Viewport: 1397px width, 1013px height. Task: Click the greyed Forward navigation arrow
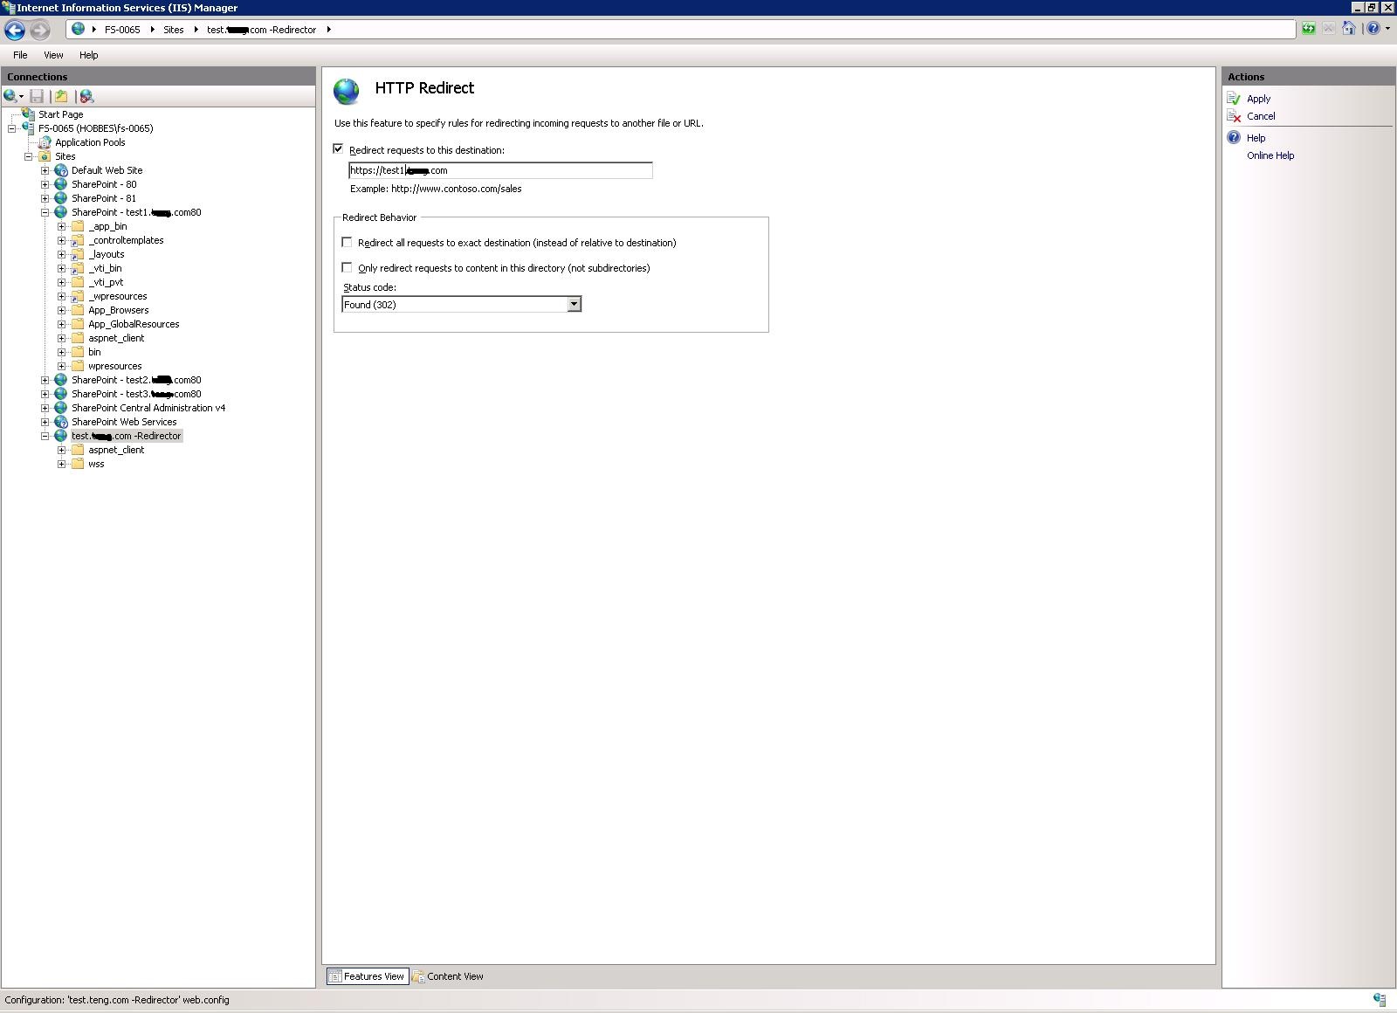pos(39,30)
